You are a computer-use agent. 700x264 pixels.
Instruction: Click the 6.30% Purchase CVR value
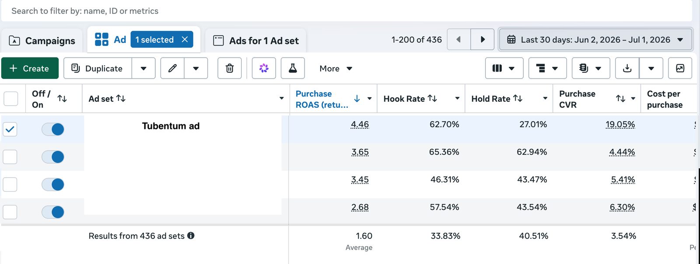[x=622, y=207]
